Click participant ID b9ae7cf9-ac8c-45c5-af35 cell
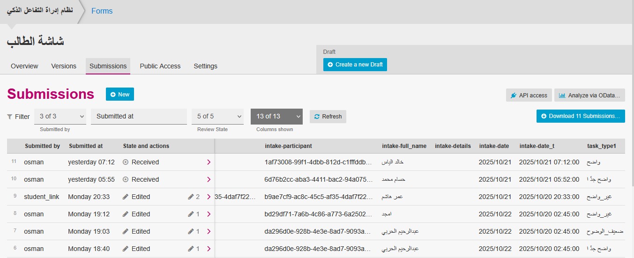This screenshot has height=258, width=634. pos(319,197)
